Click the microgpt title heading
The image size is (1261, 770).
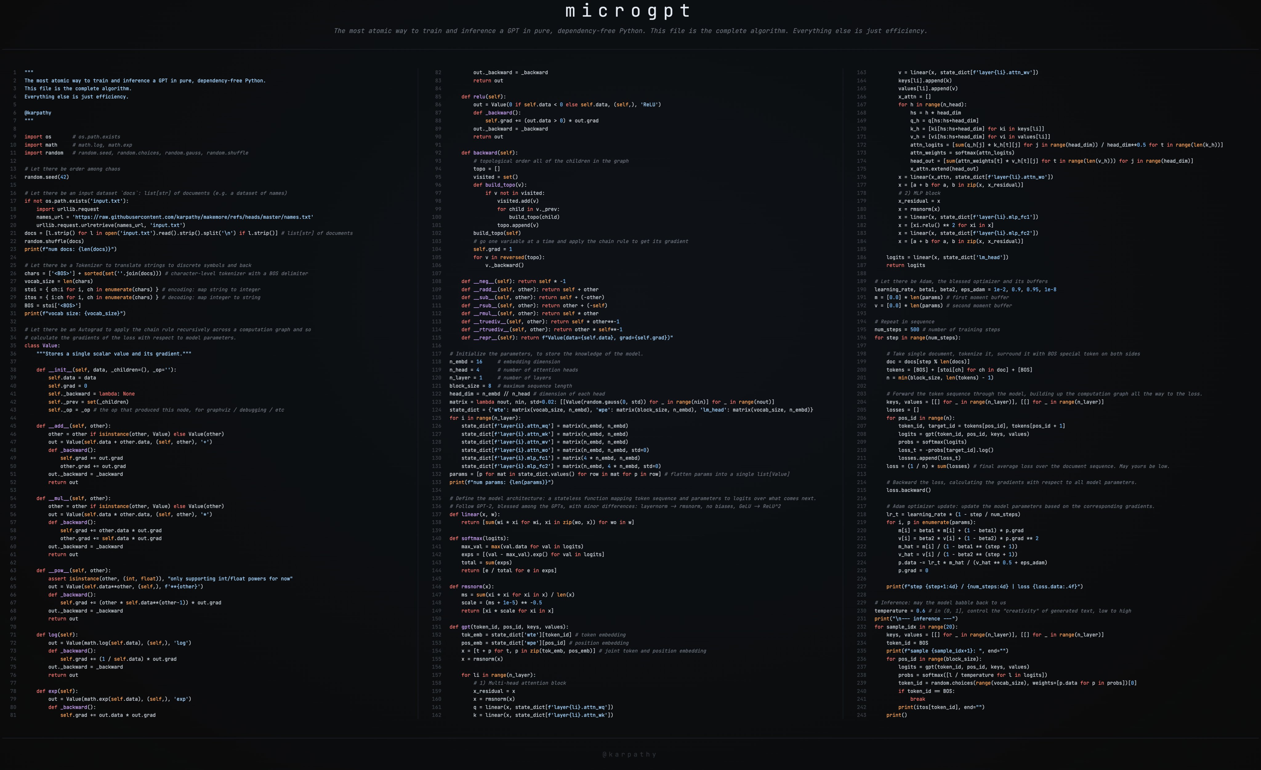point(629,11)
